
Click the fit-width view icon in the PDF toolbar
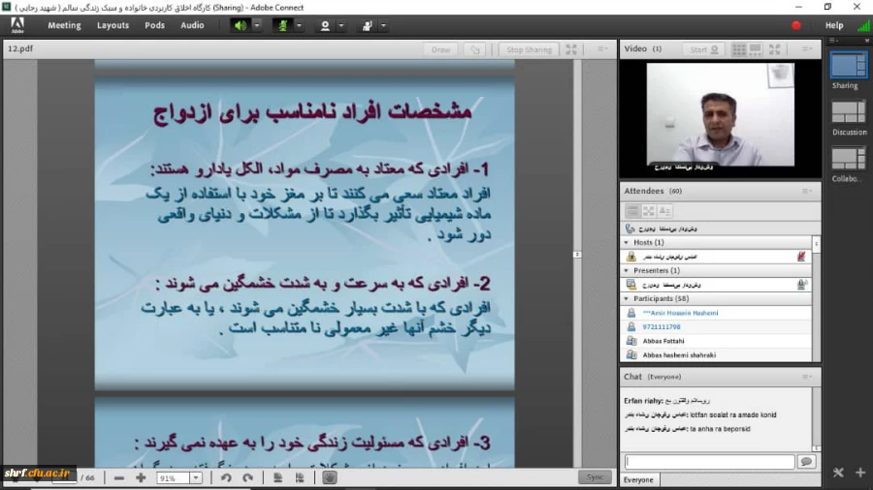[x=300, y=477]
